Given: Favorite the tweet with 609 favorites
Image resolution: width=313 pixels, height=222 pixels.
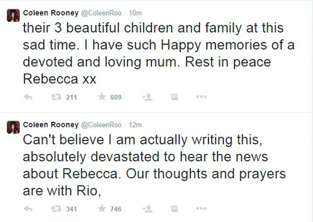Looking at the screenshot, I should coord(102,96).
